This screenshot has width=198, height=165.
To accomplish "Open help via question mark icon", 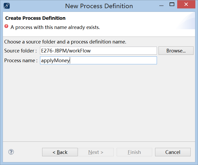I will (11, 152).
